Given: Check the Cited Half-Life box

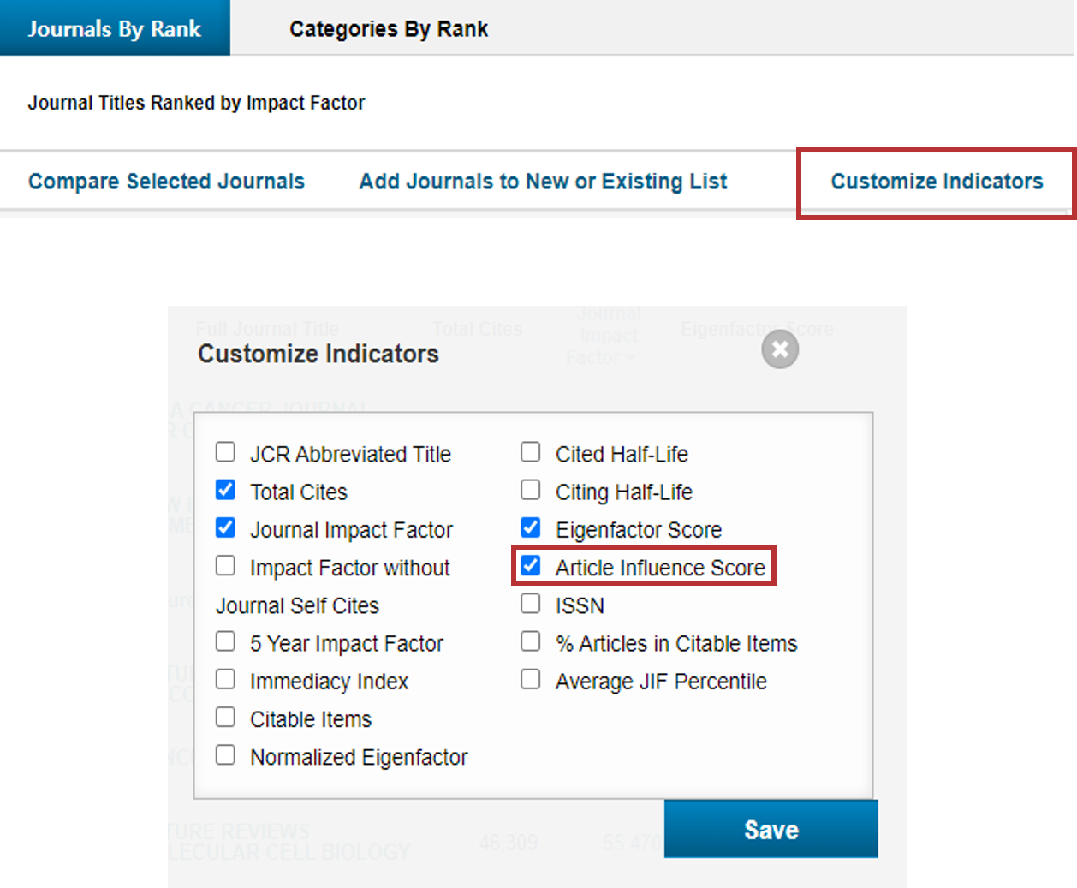Looking at the screenshot, I should click(x=531, y=452).
